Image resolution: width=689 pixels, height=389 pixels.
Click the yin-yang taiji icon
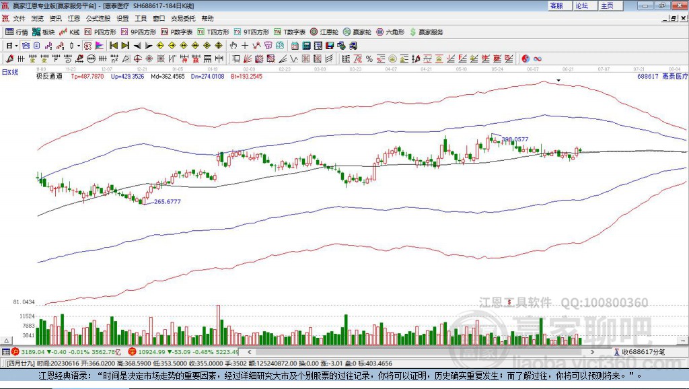[525, 59]
